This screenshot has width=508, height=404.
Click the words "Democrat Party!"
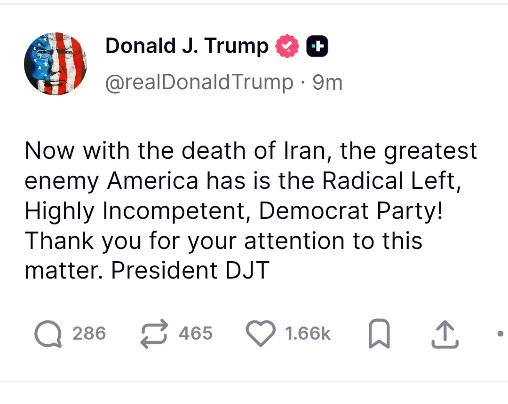350,211
